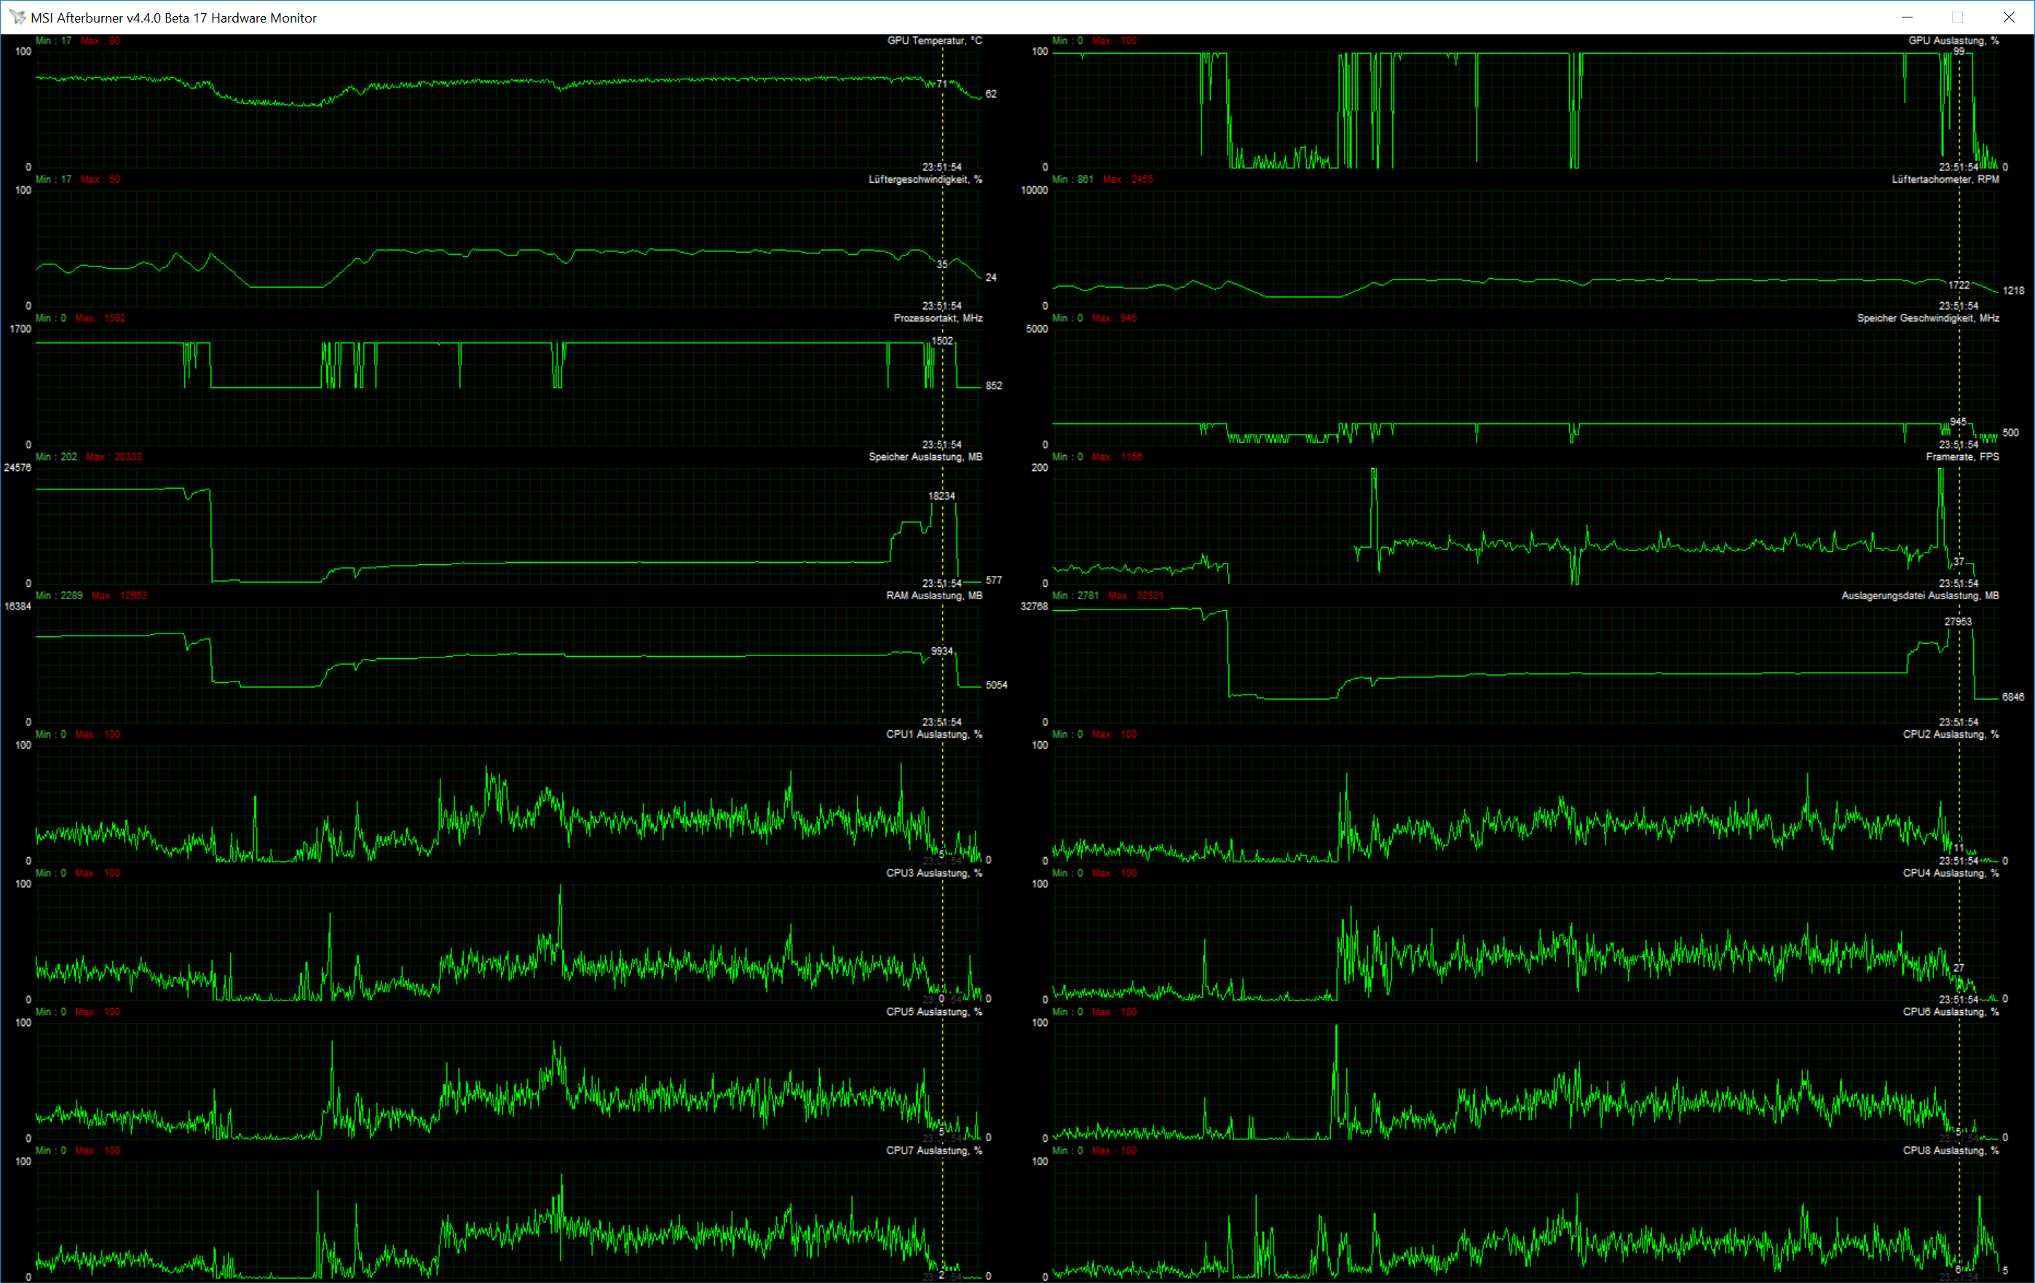The width and height of the screenshot is (2035, 1283).
Task: Click the GPU Temperatur graph label
Action: click(x=934, y=41)
